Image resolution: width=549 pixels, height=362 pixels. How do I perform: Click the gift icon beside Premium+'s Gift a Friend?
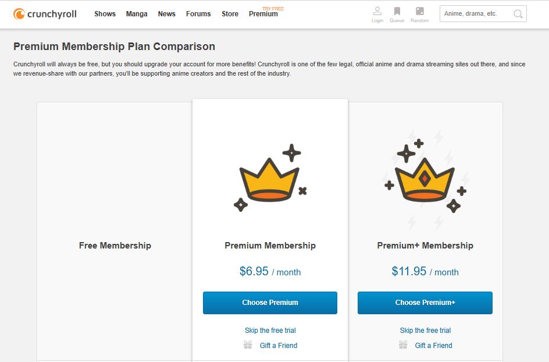(402, 345)
